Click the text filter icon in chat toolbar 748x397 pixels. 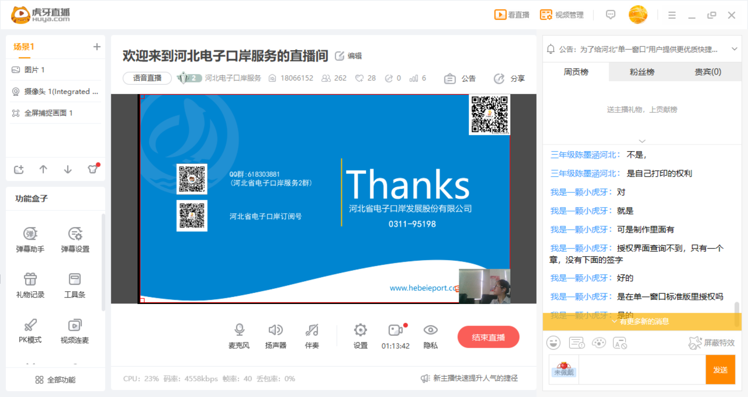pyautogui.click(x=620, y=343)
